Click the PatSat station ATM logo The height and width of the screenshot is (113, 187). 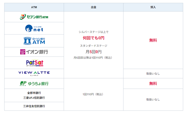[35, 63]
